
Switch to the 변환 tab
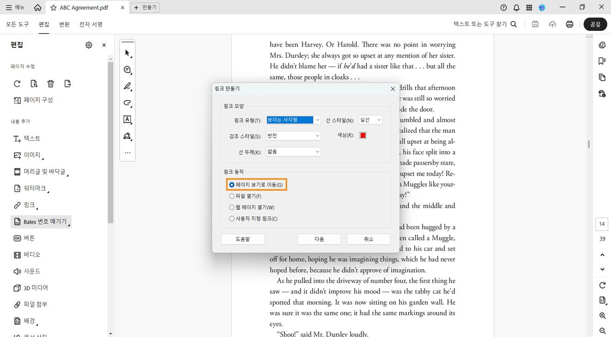[64, 24]
